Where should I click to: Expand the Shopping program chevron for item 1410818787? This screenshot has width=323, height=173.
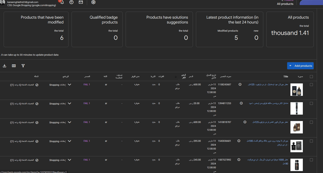pos(69,122)
